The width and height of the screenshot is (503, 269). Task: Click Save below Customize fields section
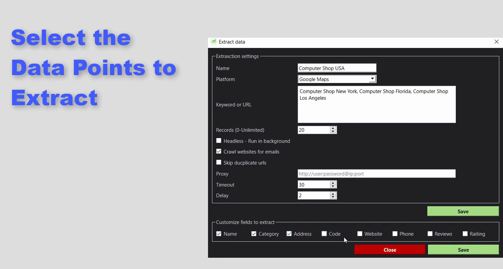(x=463, y=250)
